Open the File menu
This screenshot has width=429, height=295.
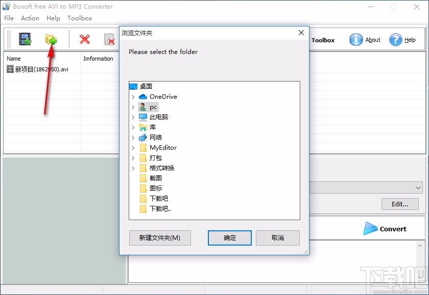(x=9, y=18)
